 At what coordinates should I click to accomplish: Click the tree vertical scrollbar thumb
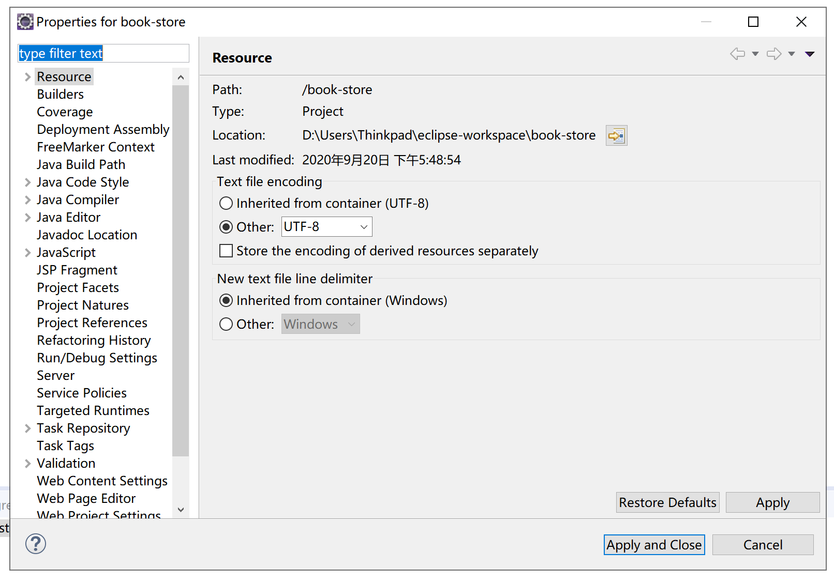pyautogui.click(x=181, y=271)
